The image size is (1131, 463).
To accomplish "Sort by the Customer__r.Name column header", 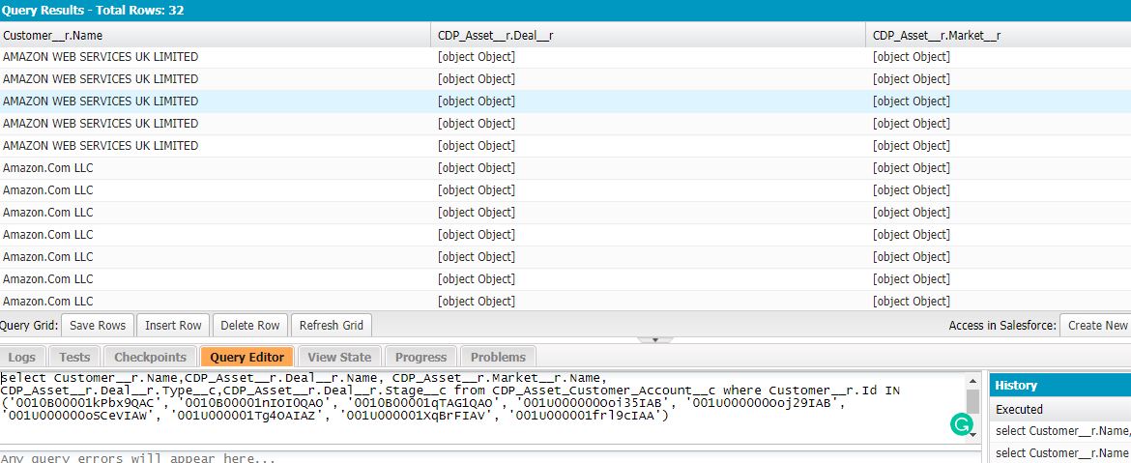I will click(216, 36).
